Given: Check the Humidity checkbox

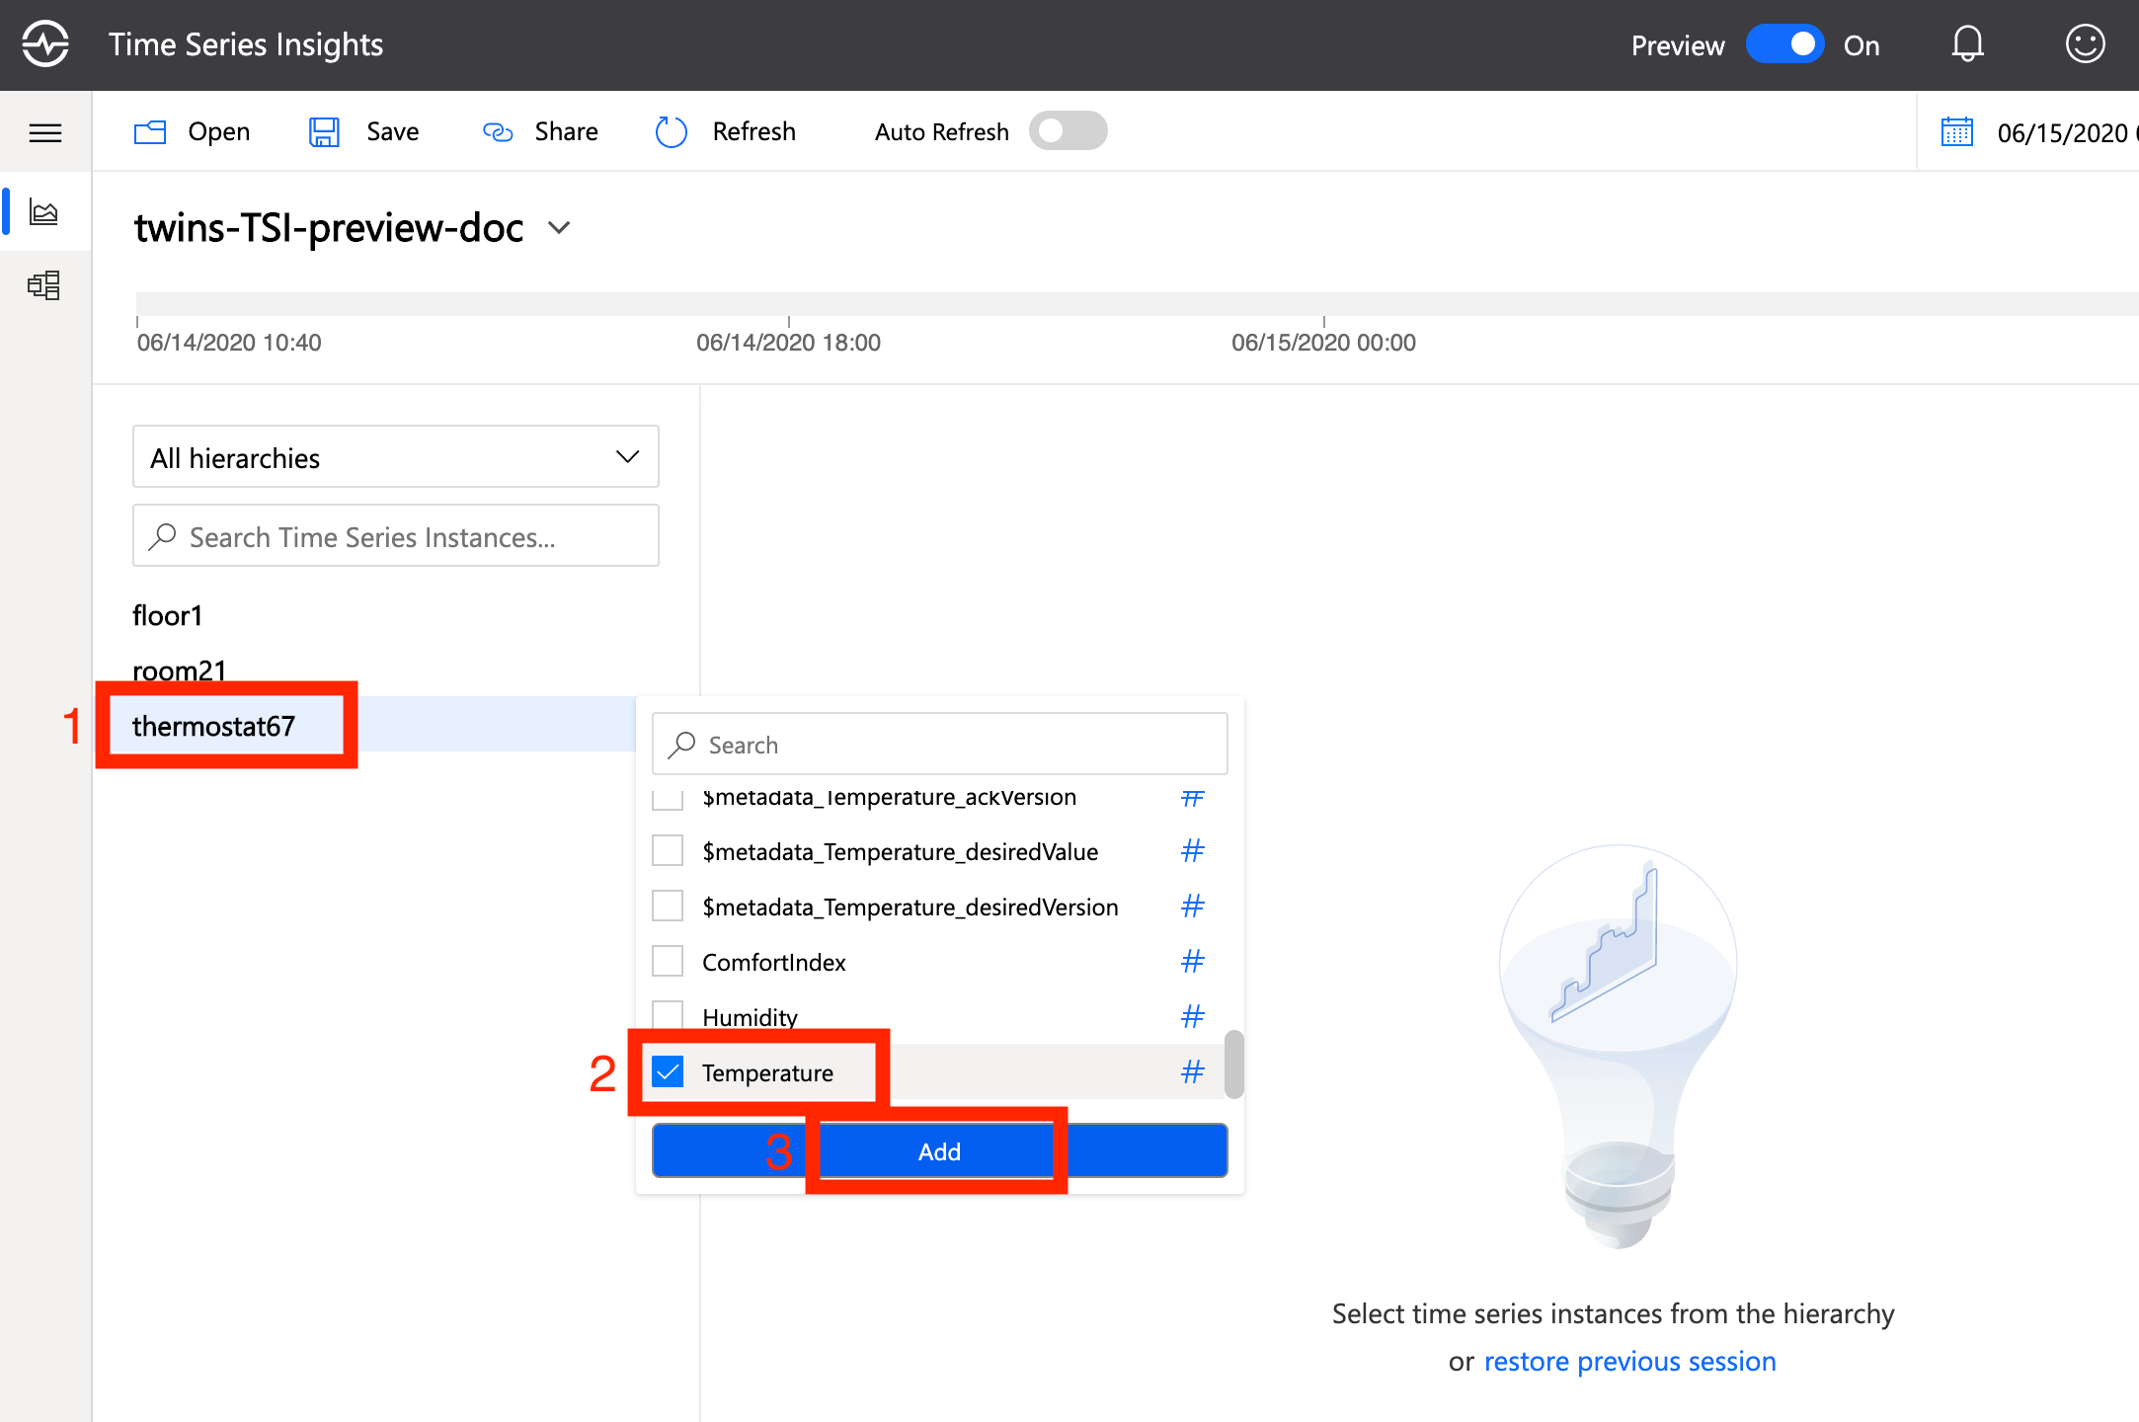Looking at the screenshot, I should click(x=668, y=1015).
